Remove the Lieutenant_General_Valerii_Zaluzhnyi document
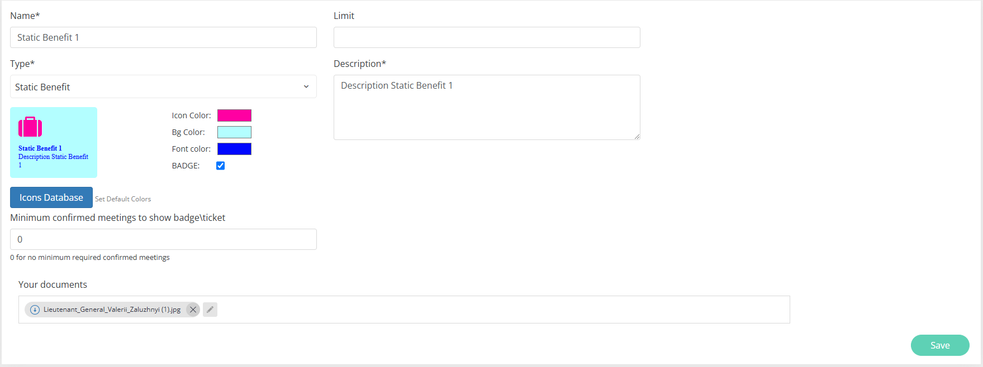The height and width of the screenshot is (367, 983). (x=193, y=310)
